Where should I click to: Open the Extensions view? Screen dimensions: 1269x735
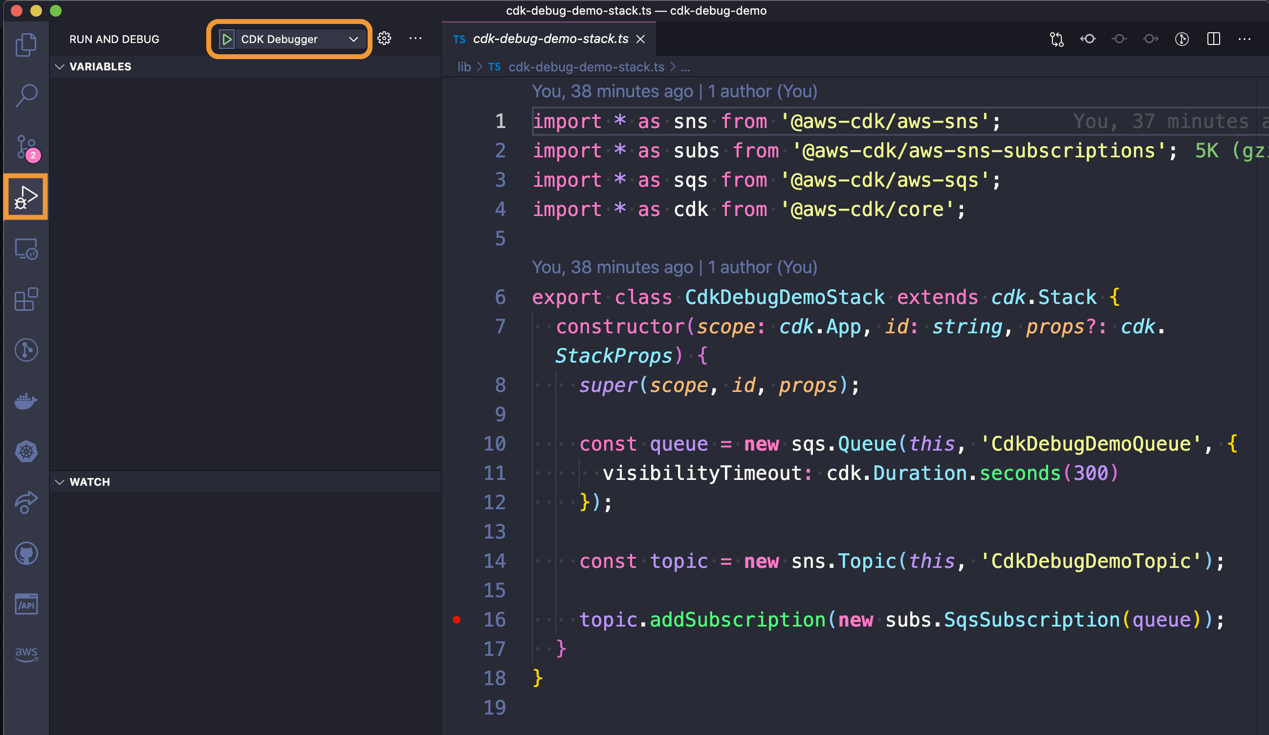click(26, 299)
